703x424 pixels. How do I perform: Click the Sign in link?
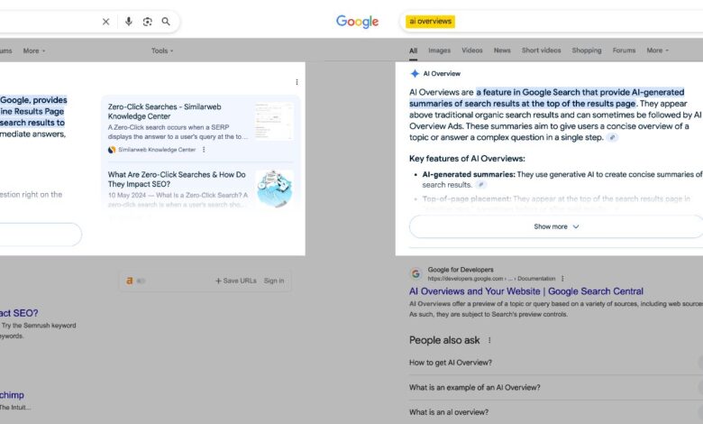coord(274,281)
